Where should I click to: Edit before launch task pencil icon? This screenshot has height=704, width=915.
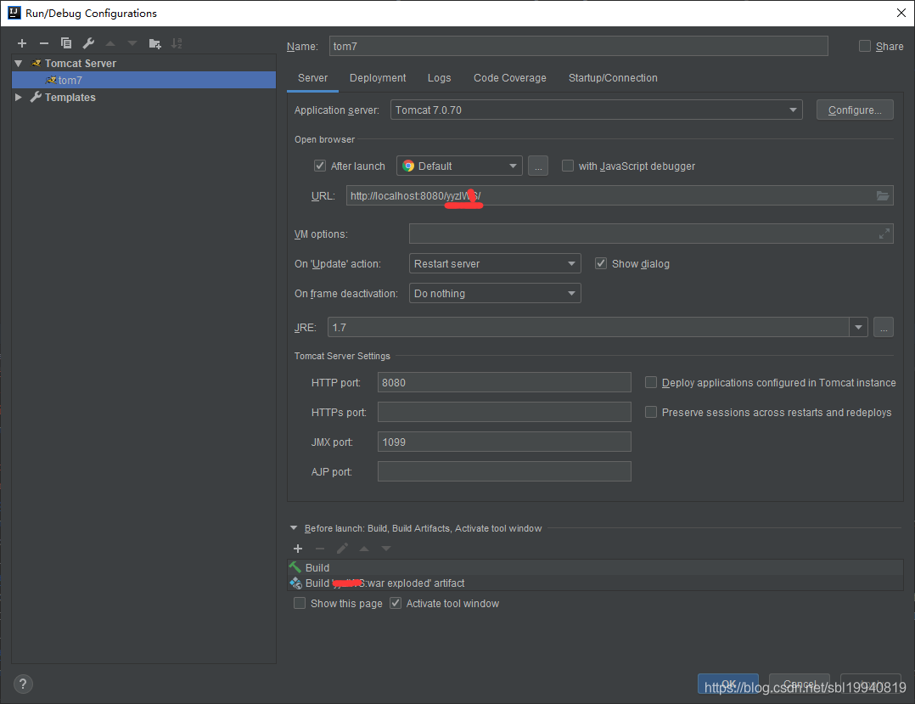click(342, 548)
